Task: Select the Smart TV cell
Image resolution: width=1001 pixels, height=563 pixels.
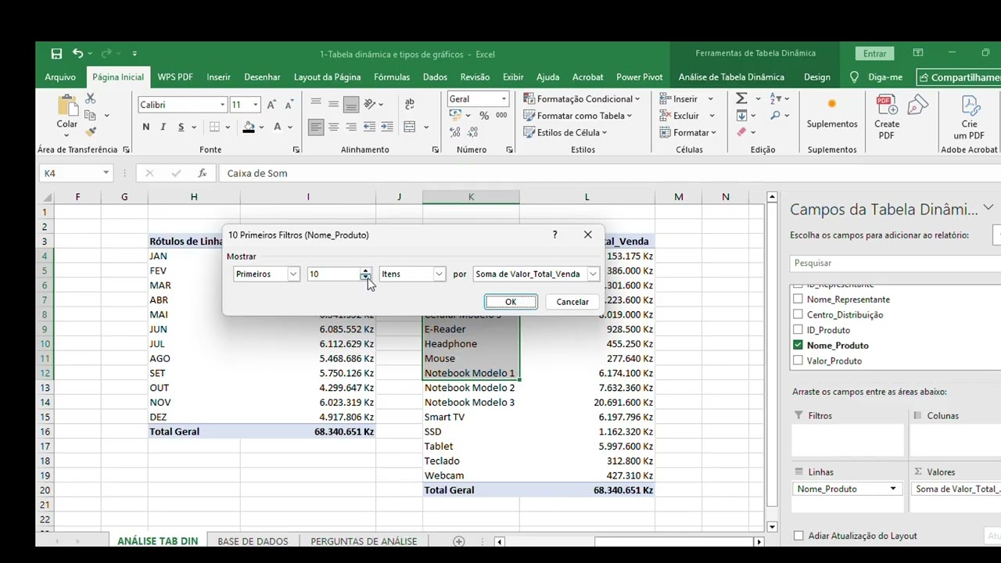Action: click(471, 417)
